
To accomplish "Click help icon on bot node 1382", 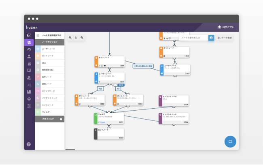I will tap(76, 104).
